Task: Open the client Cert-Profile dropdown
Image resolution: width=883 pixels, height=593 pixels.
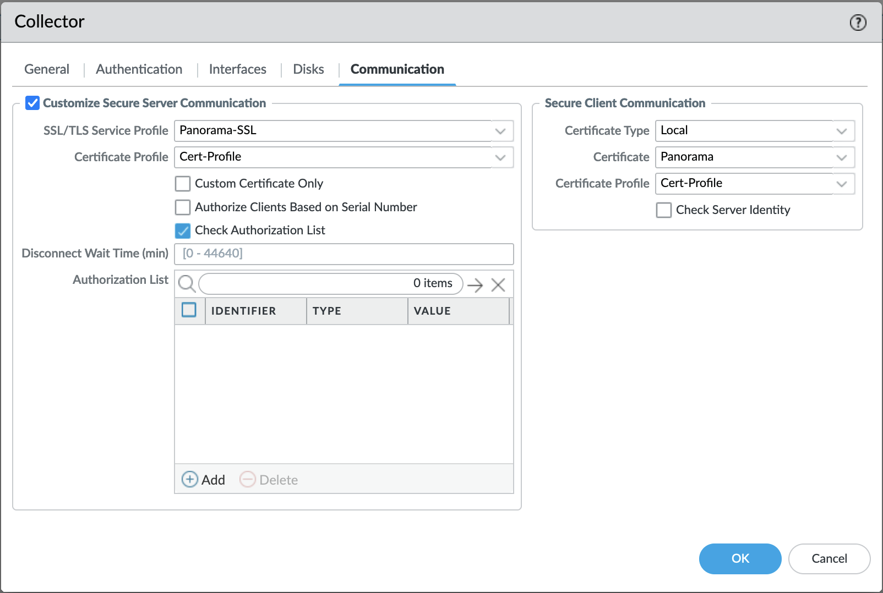Action: (841, 183)
